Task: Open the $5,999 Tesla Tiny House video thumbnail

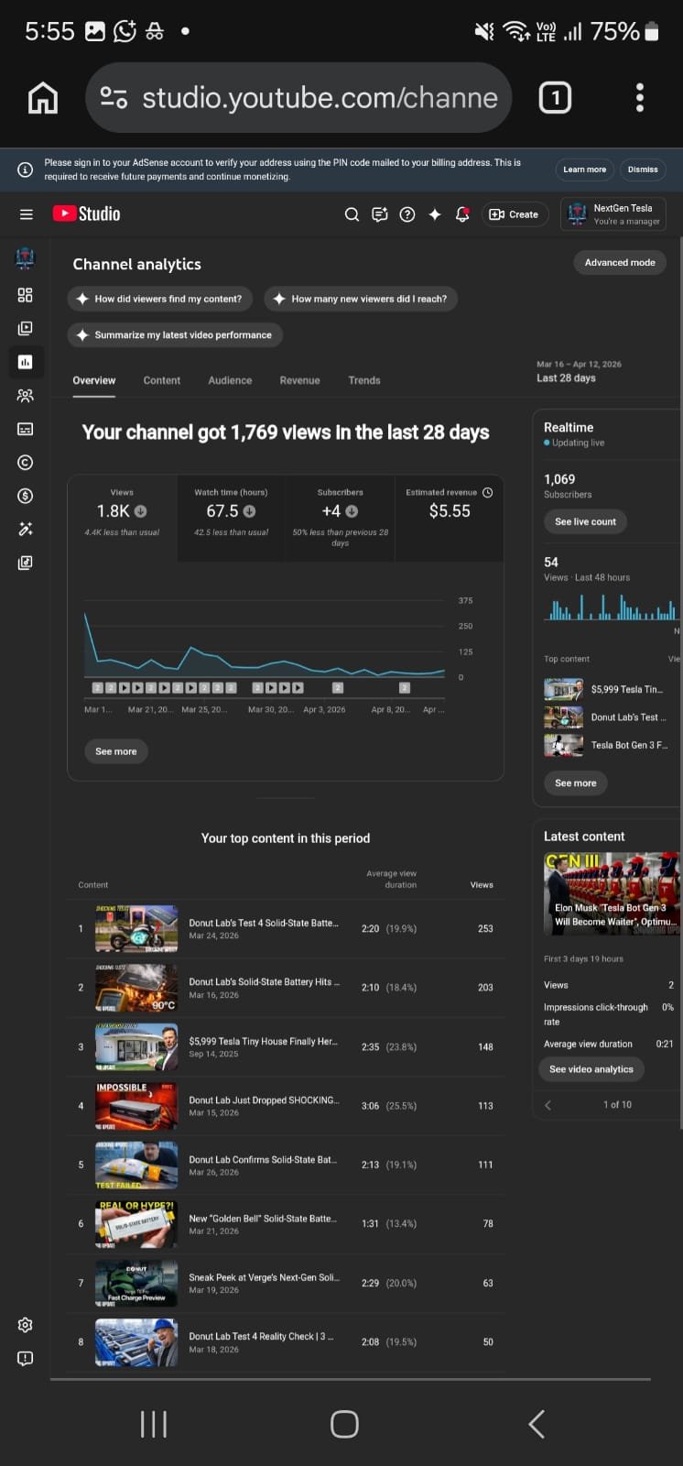Action: click(x=136, y=1046)
